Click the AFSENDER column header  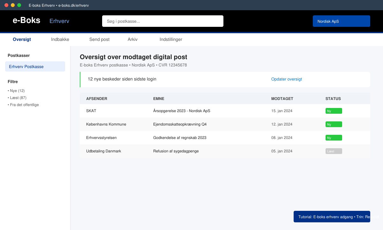click(x=97, y=99)
